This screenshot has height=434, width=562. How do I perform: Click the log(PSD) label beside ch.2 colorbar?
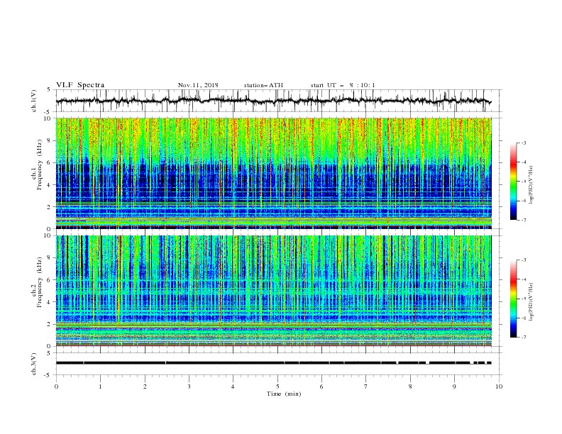[x=531, y=301]
